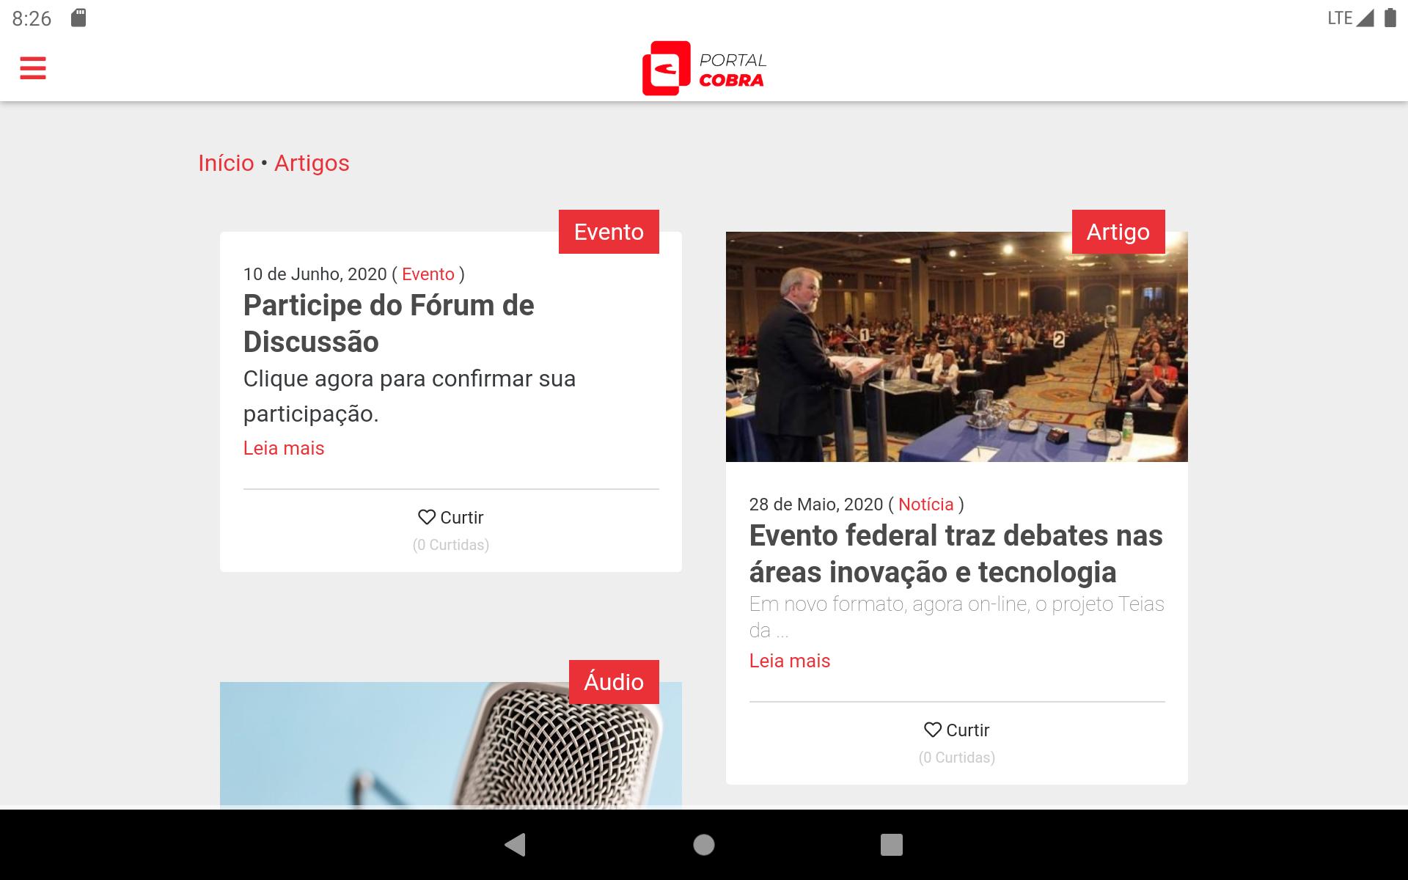Open Evento category link beside 10 de Junho
This screenshot has width=1408, height=880.
click(428, 274)
